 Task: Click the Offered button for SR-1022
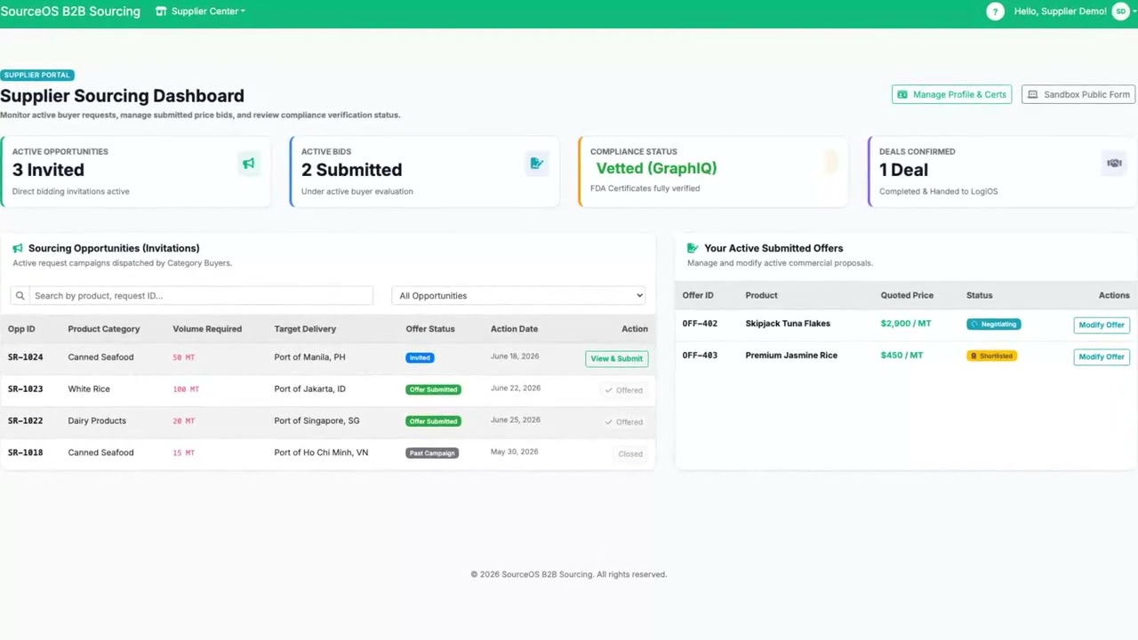pyautogui.click(x=623, y=422)
